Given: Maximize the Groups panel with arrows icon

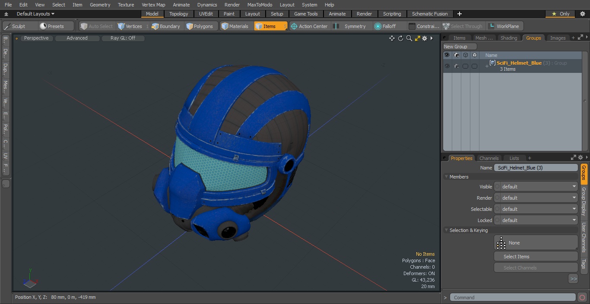Looking at the screenshot, I should click(580, 38).
